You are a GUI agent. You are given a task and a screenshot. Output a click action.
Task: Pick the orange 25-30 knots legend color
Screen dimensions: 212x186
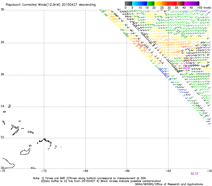coord(166,3)
